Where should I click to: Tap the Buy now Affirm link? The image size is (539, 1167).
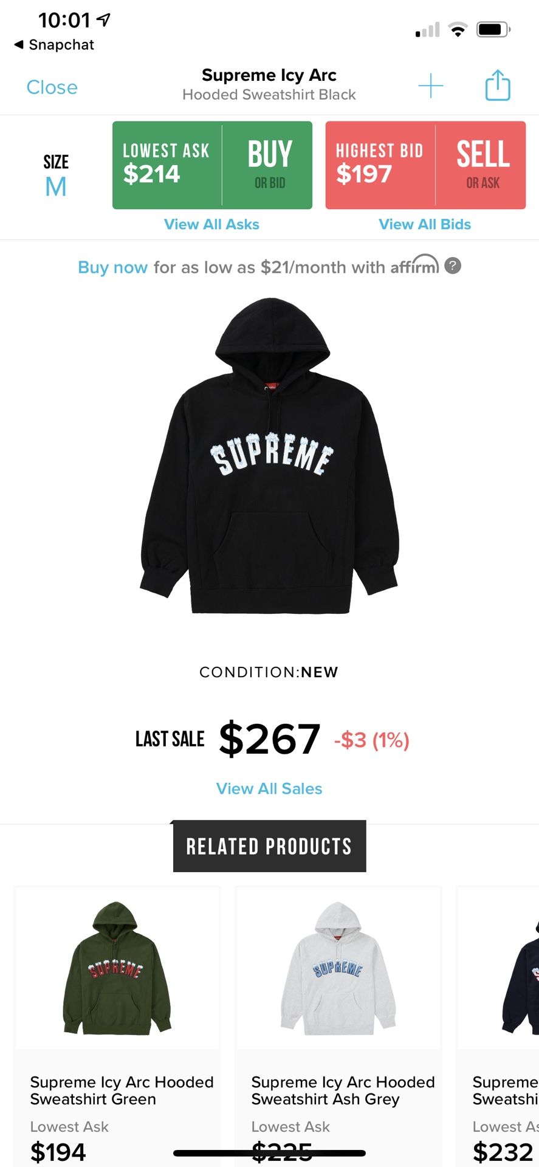point(113,267)
